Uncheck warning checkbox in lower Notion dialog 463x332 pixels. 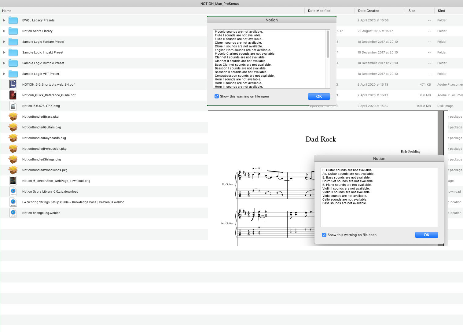click(324, 235)
